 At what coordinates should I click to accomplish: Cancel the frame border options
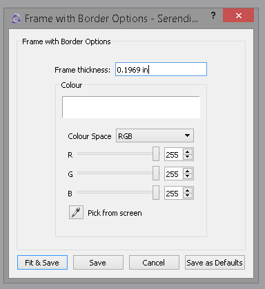point(154,262)
